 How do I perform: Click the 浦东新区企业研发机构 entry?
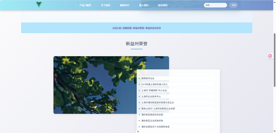[x=178, y=121]
